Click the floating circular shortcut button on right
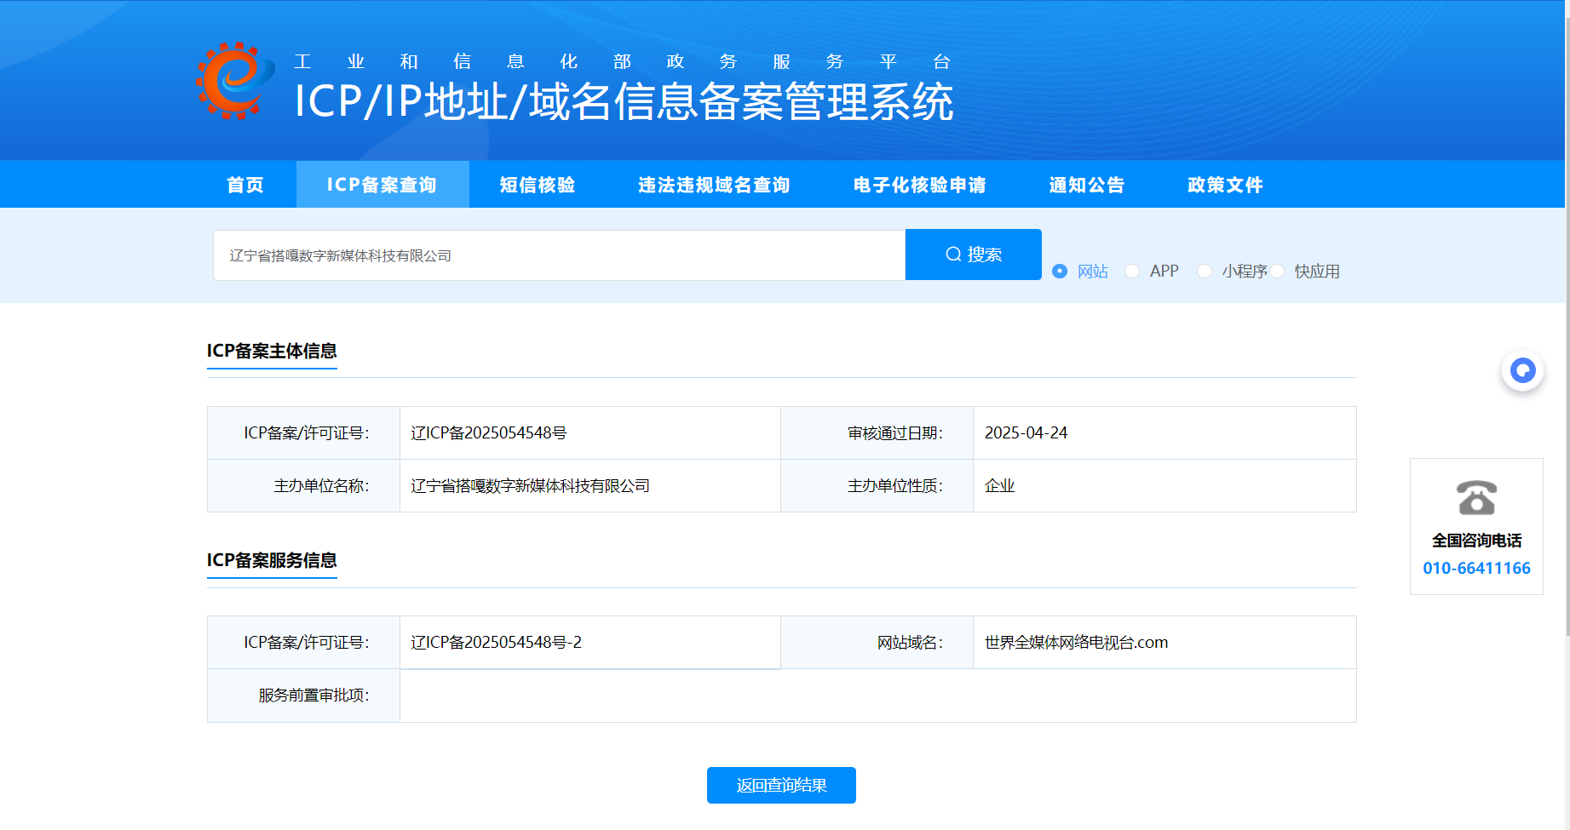This screenshot has height=830, width=1570. [x=1522, y=370]
